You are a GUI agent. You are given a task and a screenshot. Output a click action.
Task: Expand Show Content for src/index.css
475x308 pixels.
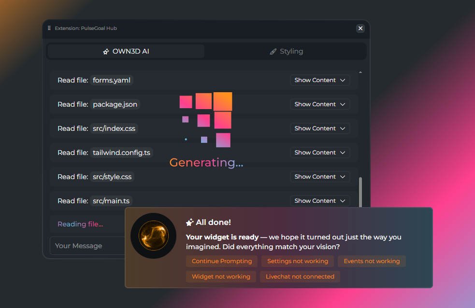click(x=320, y=128)
